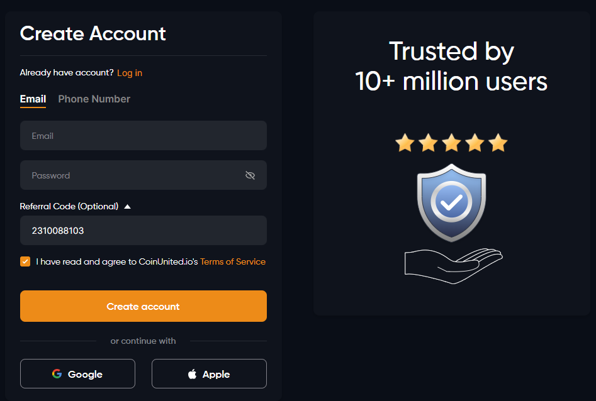Focus the Password input field
The image size is (596, 401).
point(143,175)
